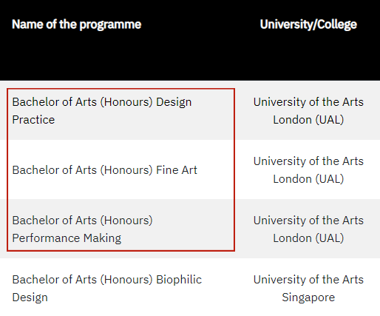380x316 pixels.
Task: Click the university cell in Fine Art row
Action: click(x=308, y=169)
